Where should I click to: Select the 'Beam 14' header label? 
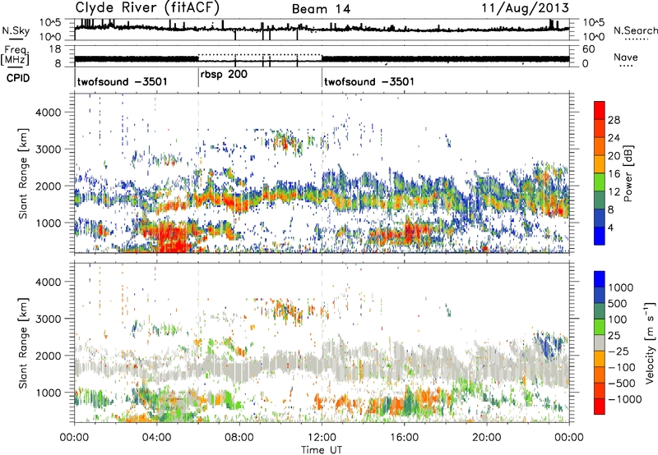(x=321, y=9)
